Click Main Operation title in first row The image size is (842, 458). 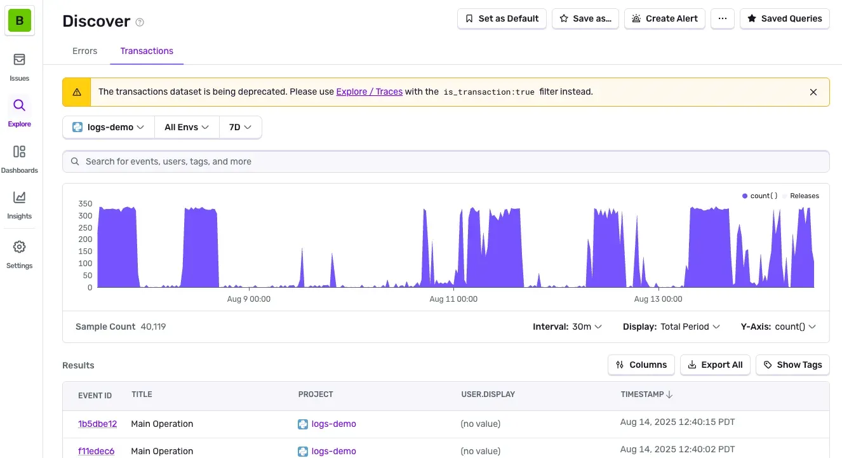pyautogui.click(x=162, y=424)
